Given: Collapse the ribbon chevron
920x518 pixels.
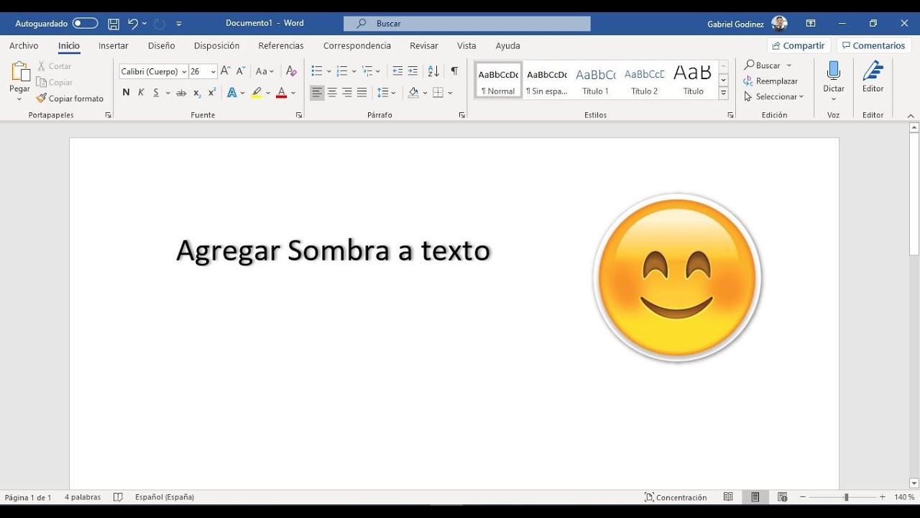Looking at the screenshot, I should pyautogui.click(x=911, y=115).
